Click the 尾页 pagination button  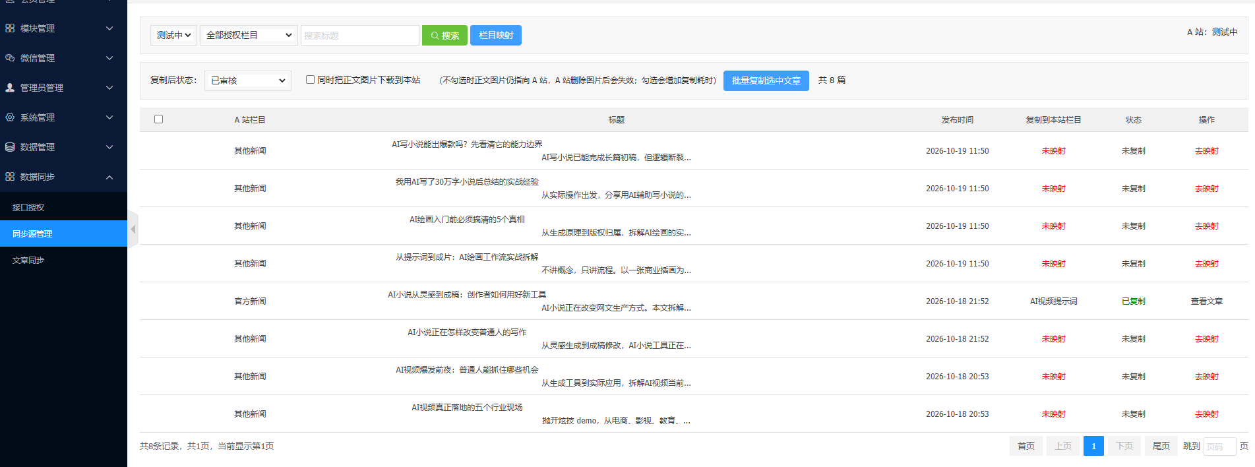[x=1161, y=447]
